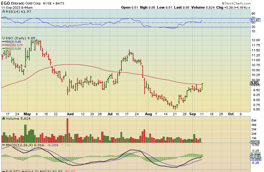Click the blue MA(0) legend line marker
264x172 pixels.
[4, 42]
